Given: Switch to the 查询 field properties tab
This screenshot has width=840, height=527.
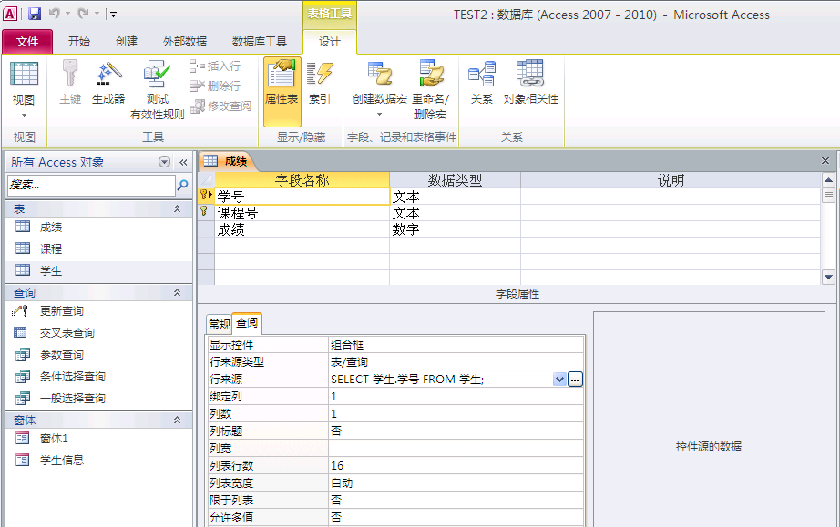Looking at the screenshot, I should pyautogui.click(x=247, y=322).
